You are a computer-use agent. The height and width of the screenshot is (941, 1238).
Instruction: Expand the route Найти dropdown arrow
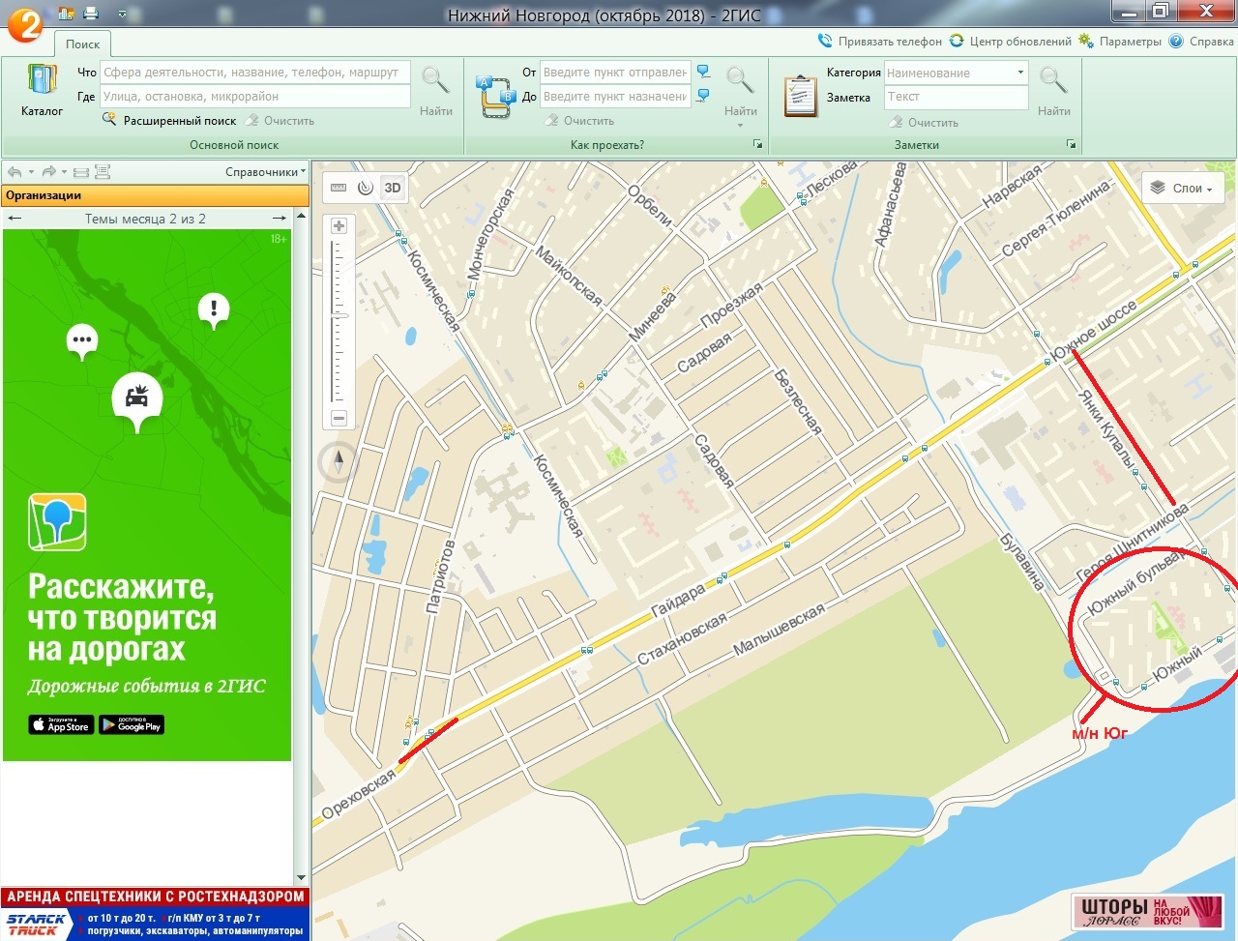741,125
